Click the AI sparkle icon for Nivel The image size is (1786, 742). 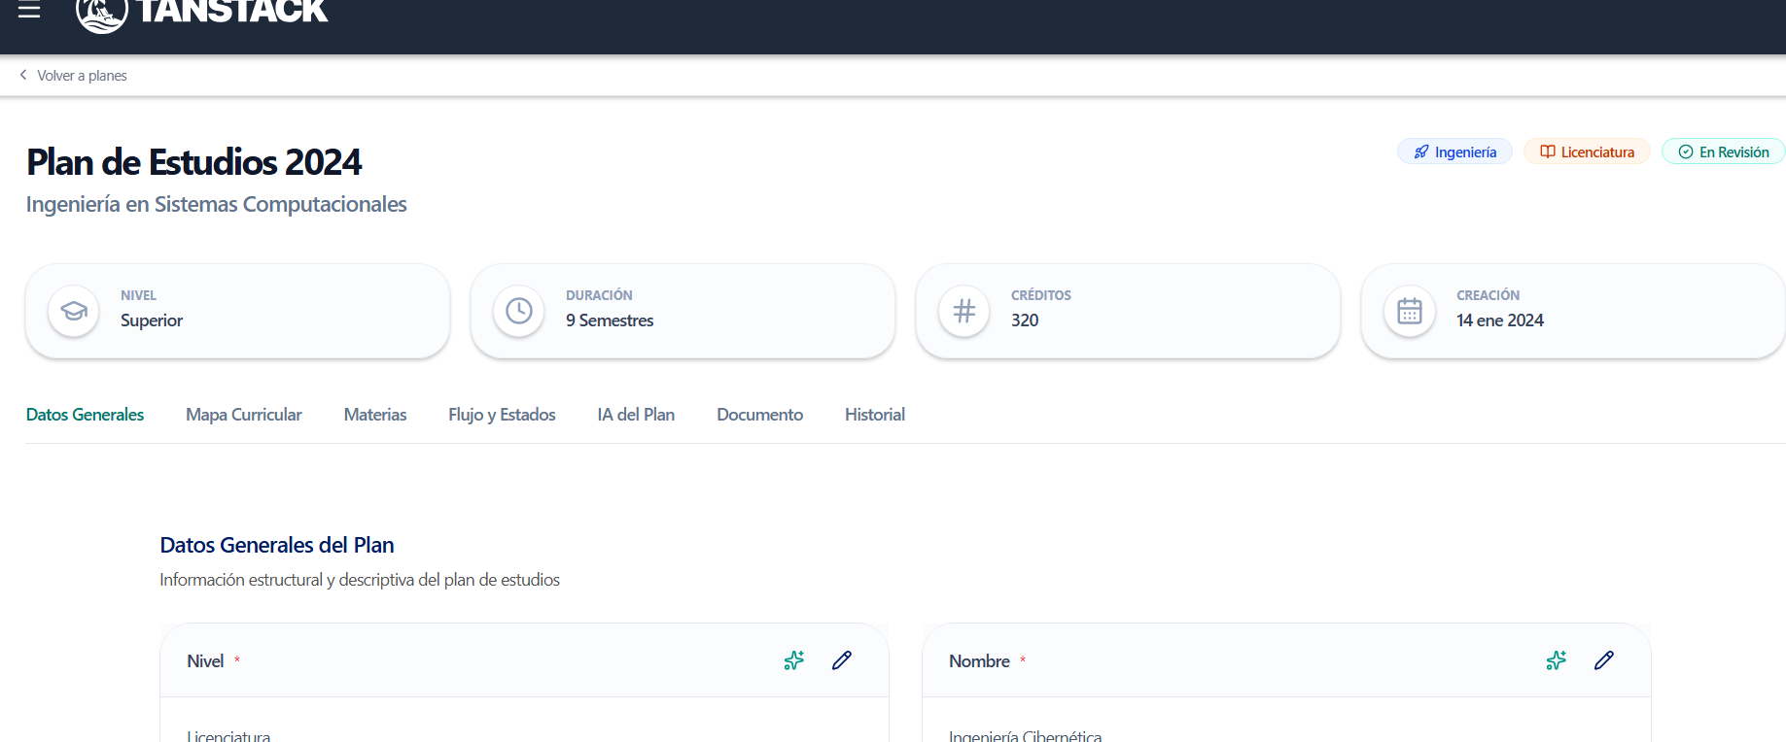click(x=794, y=660)
